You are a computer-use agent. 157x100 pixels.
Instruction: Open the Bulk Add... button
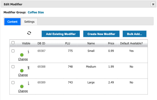(134, 34)
